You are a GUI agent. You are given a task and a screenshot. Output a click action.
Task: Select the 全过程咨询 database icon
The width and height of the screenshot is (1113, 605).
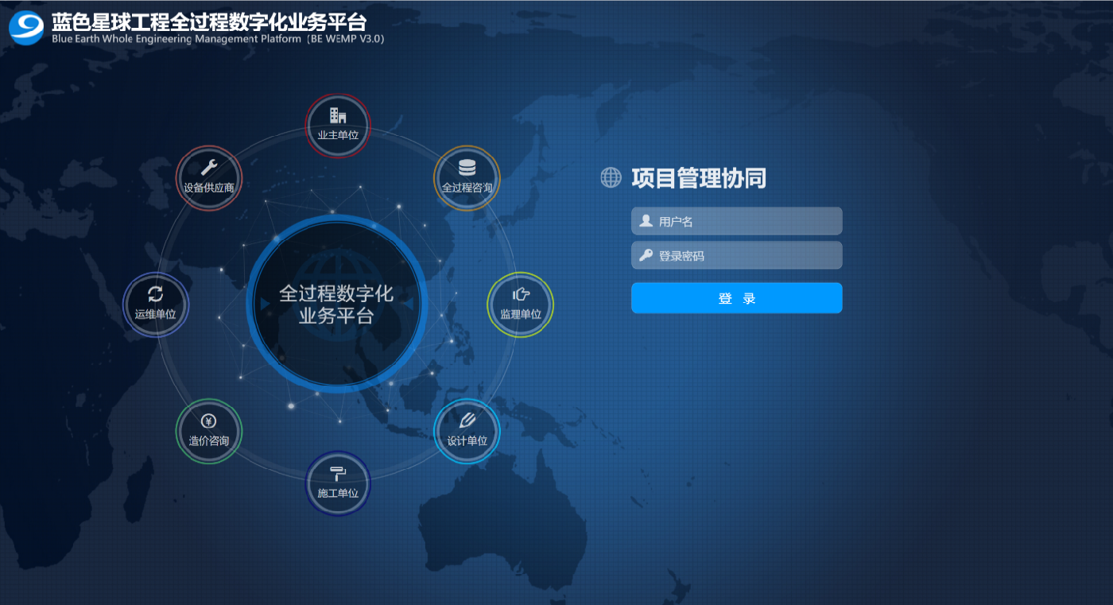click(x=467, y=169)
